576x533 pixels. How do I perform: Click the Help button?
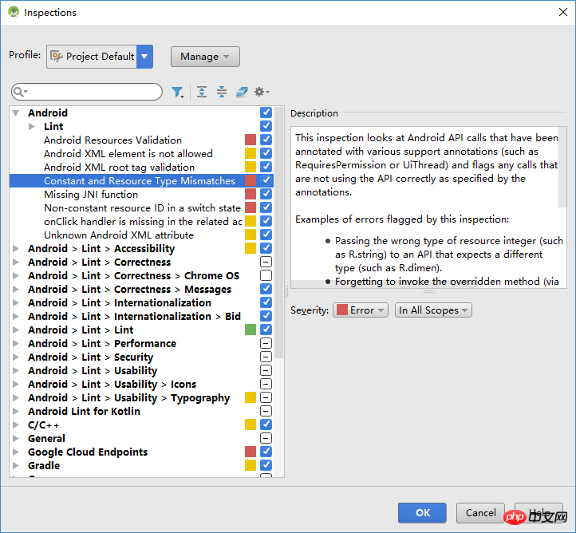tap(539, 513)
